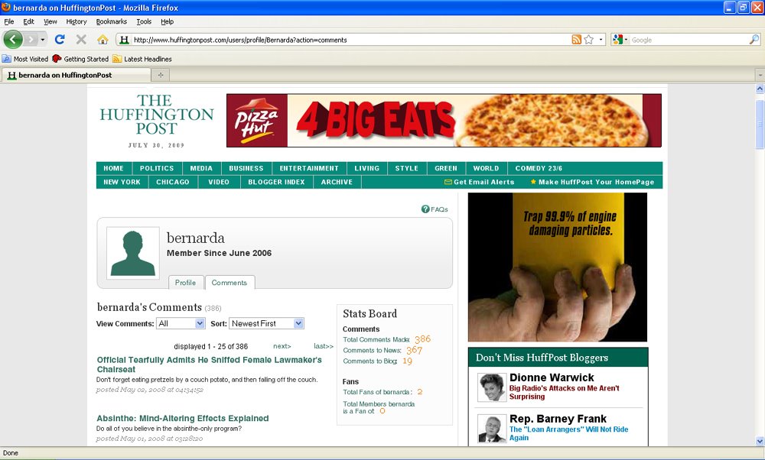Screen dimensions: 765x460
Task: Open the Edit menu
Action: tap(29, 21)
